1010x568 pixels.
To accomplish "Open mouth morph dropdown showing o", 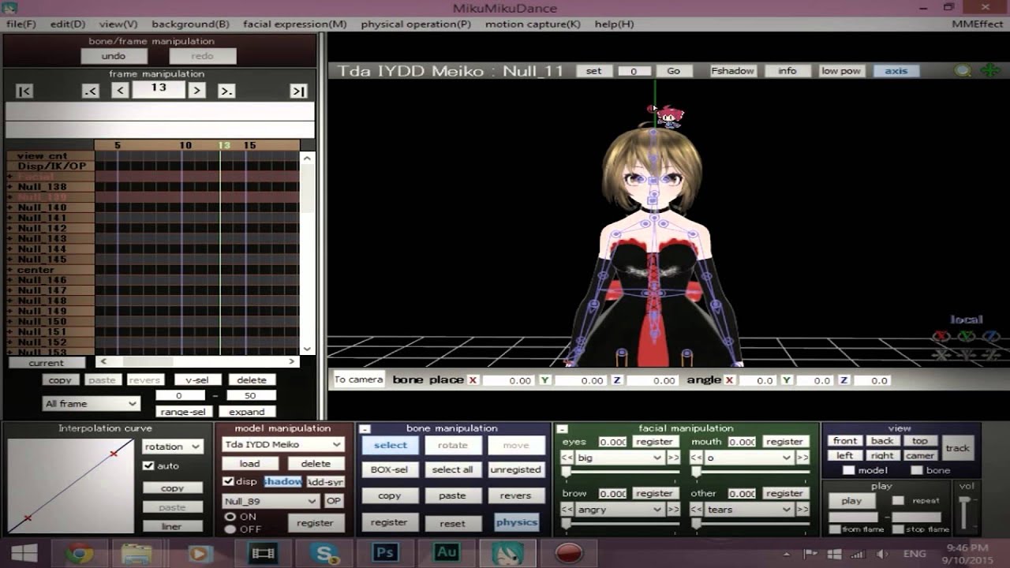I will (750, 458).
